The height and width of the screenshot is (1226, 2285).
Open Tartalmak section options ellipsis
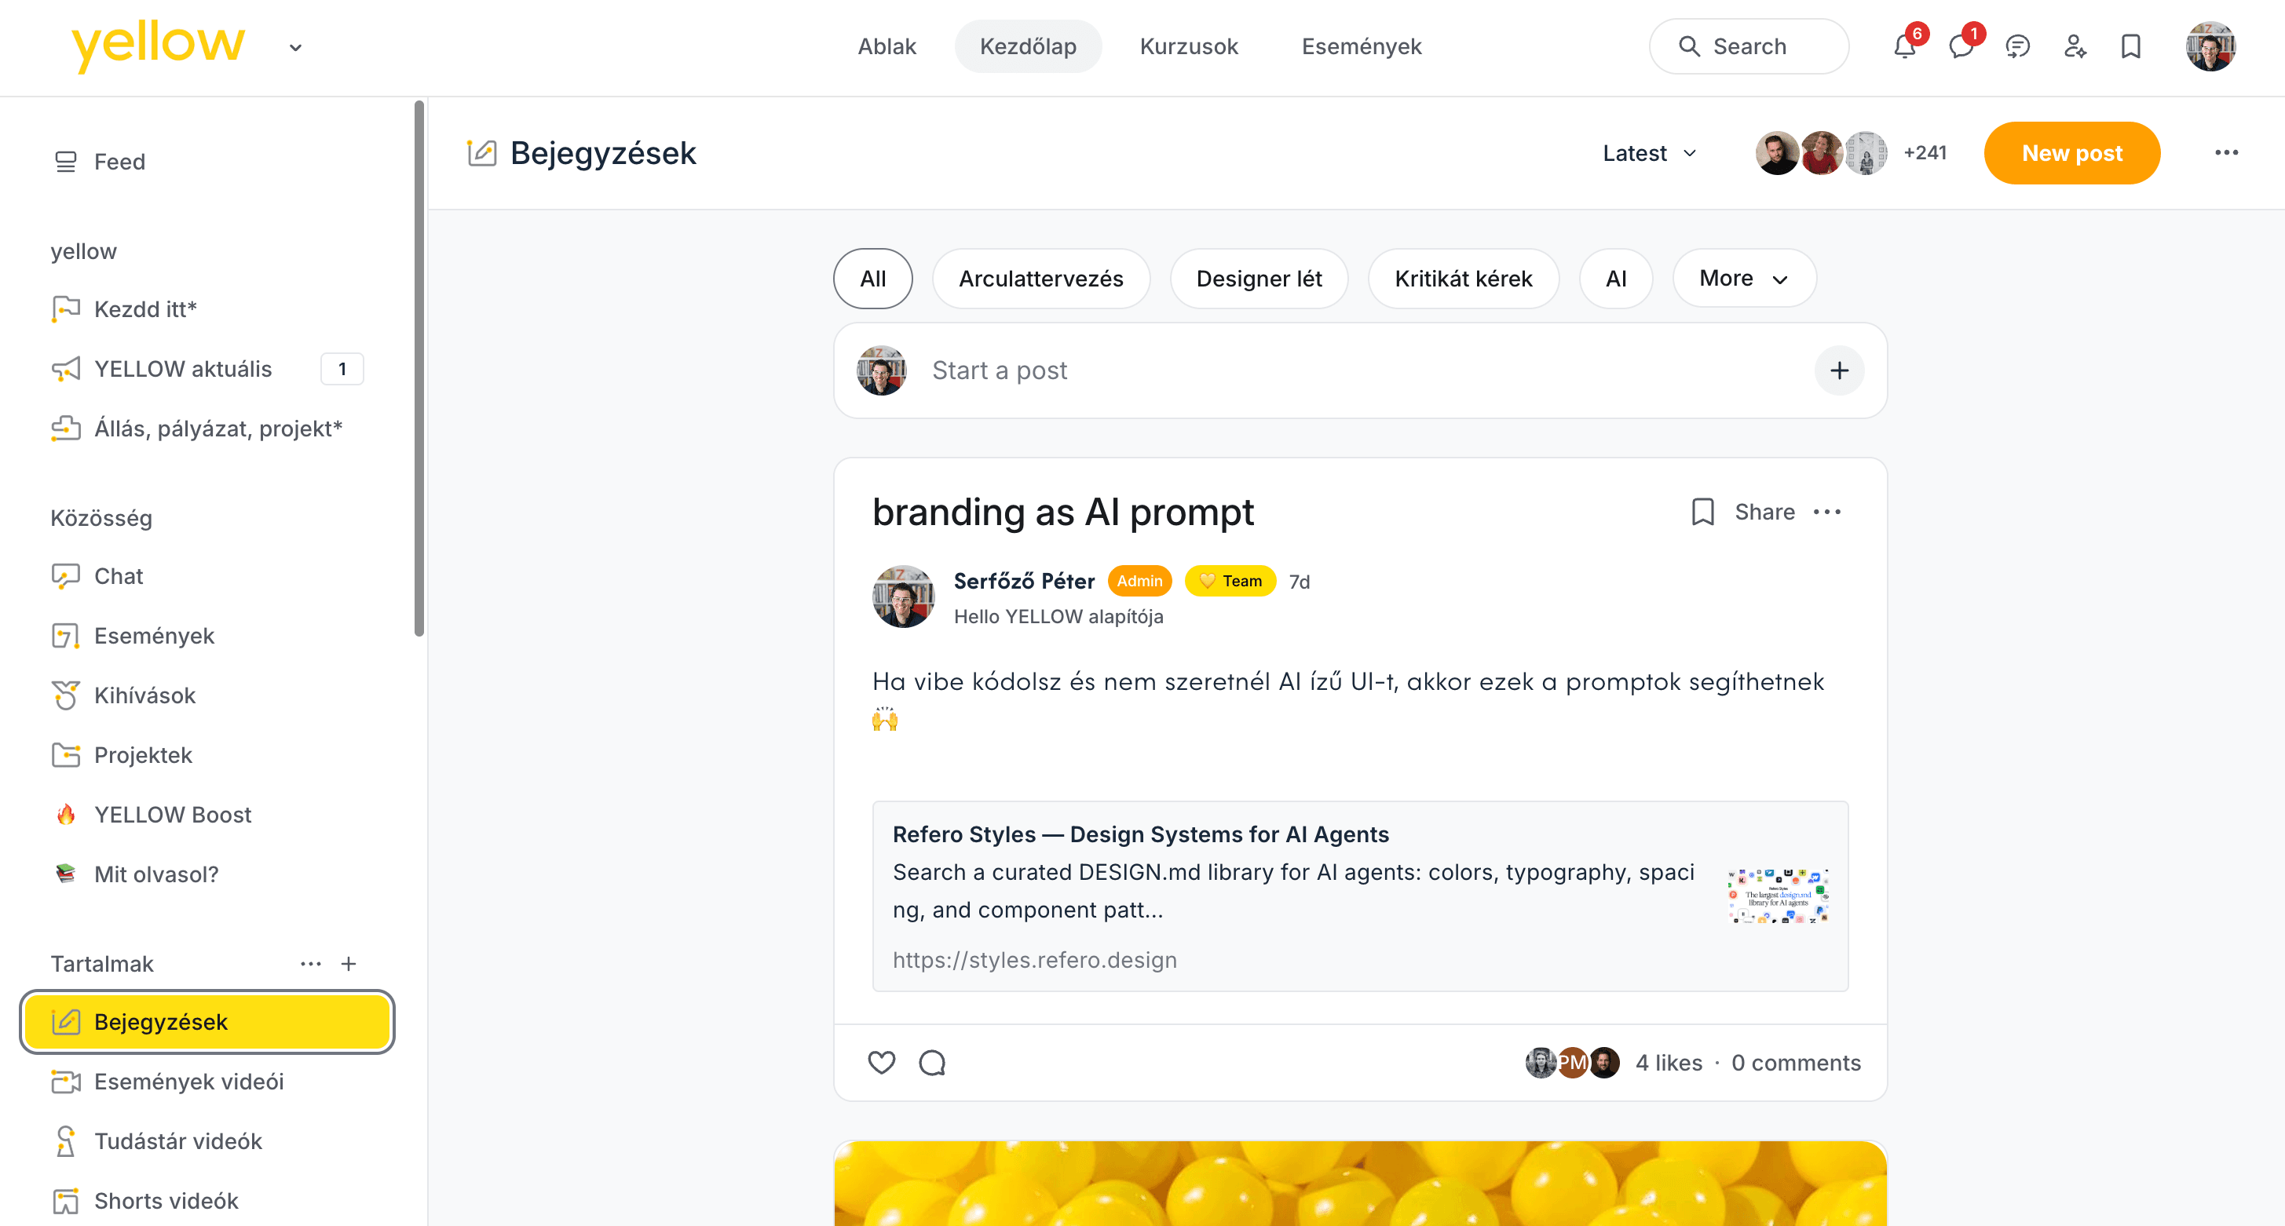tap(310, 964)
